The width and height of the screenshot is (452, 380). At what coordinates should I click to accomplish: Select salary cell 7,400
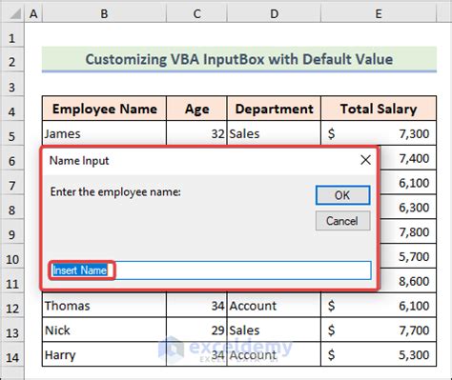408,158
